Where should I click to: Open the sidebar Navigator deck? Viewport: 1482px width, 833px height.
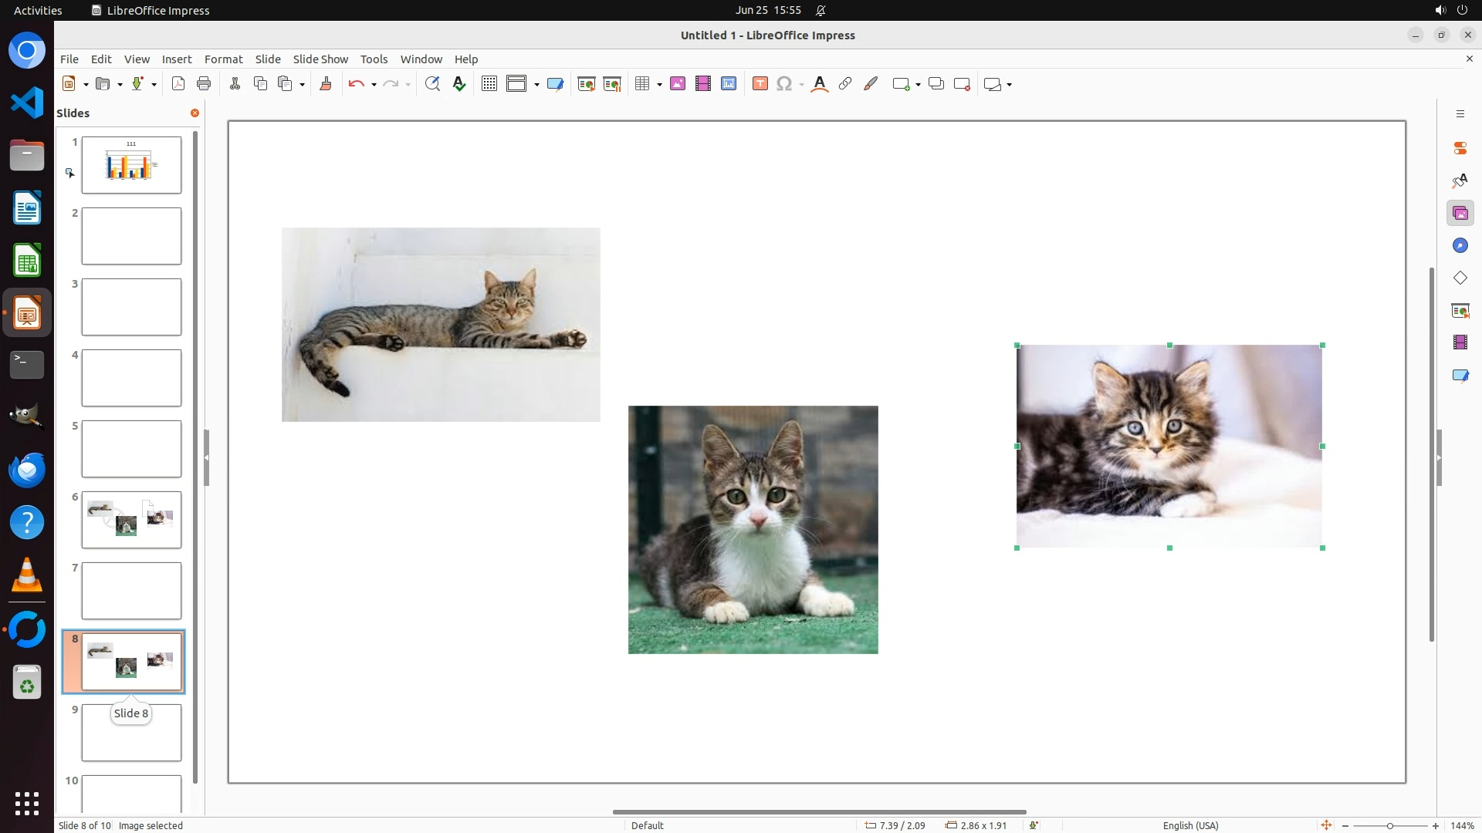coord(1460,245)
